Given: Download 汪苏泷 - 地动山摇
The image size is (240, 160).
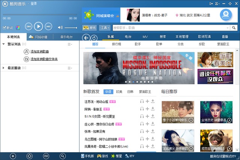Looking at the screenshot, I should tap(153, 101).
